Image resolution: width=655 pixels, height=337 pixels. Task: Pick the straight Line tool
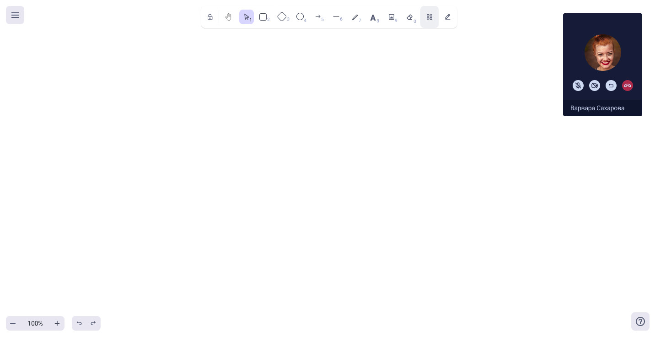coord(337,17)
